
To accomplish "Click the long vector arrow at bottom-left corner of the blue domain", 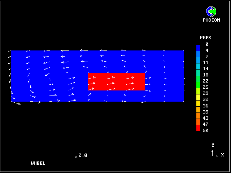I will [x=16, y=103].
